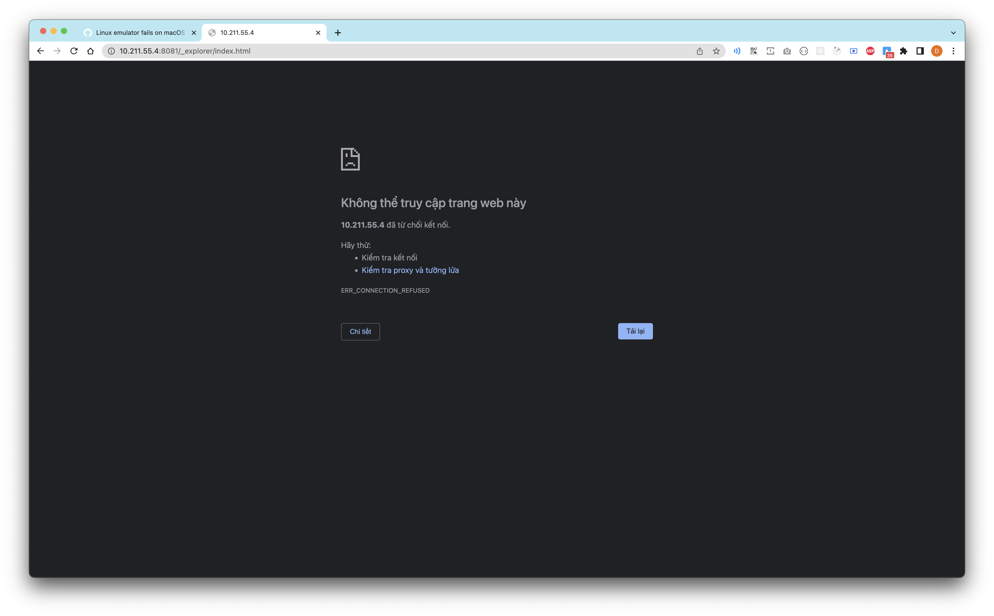Open a new tab with plus button
Image resolution: width=994 pixels, height=616 pixels.
tap(337, 32)
